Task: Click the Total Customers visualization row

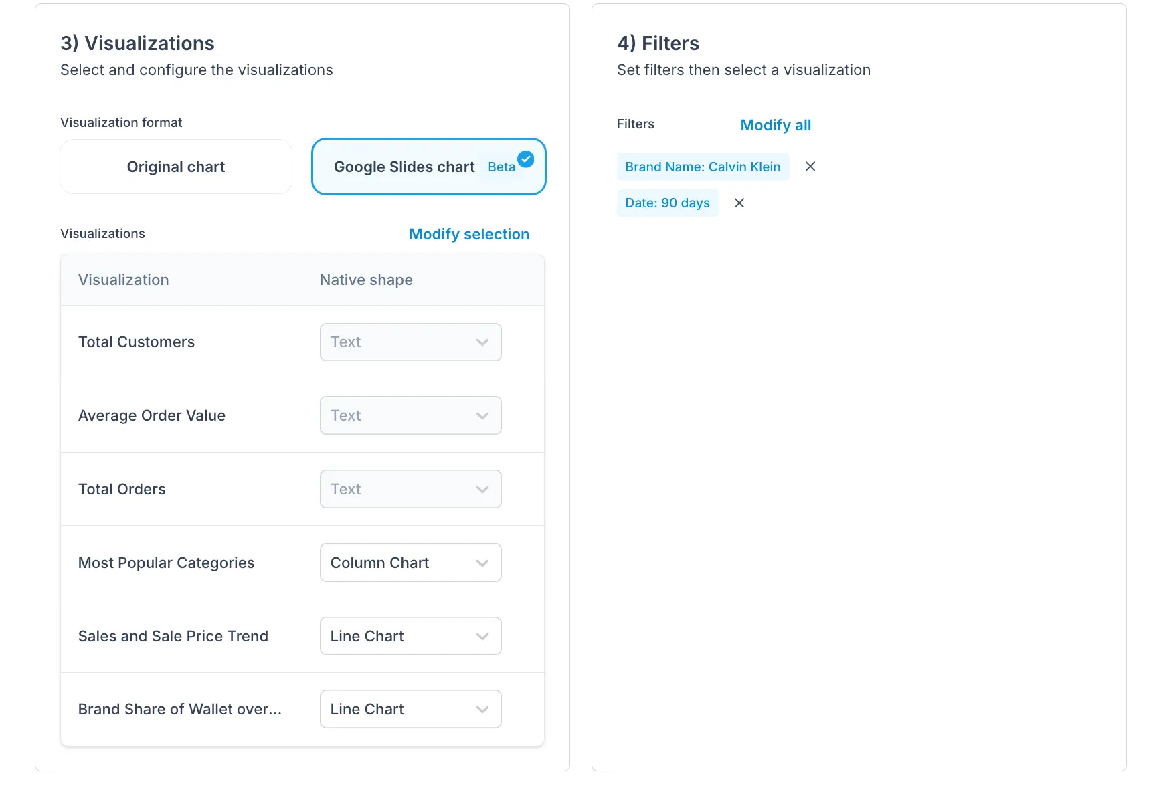Action: [x=302, y=342]
